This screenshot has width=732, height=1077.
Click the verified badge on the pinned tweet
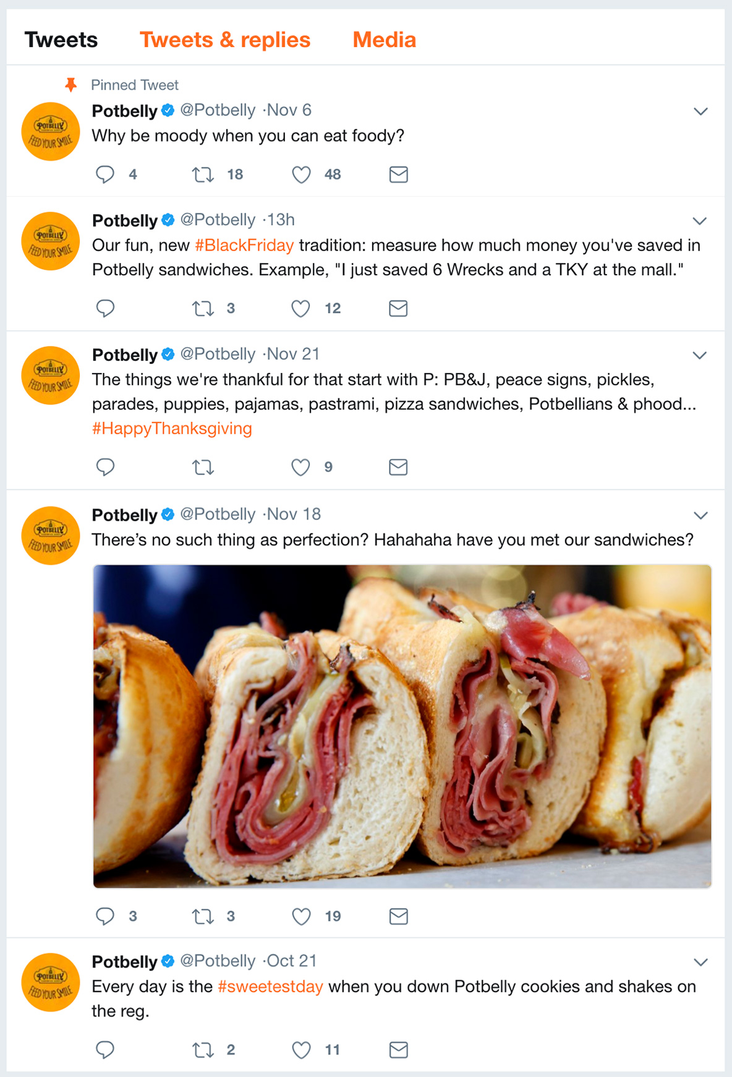point(167,110)
